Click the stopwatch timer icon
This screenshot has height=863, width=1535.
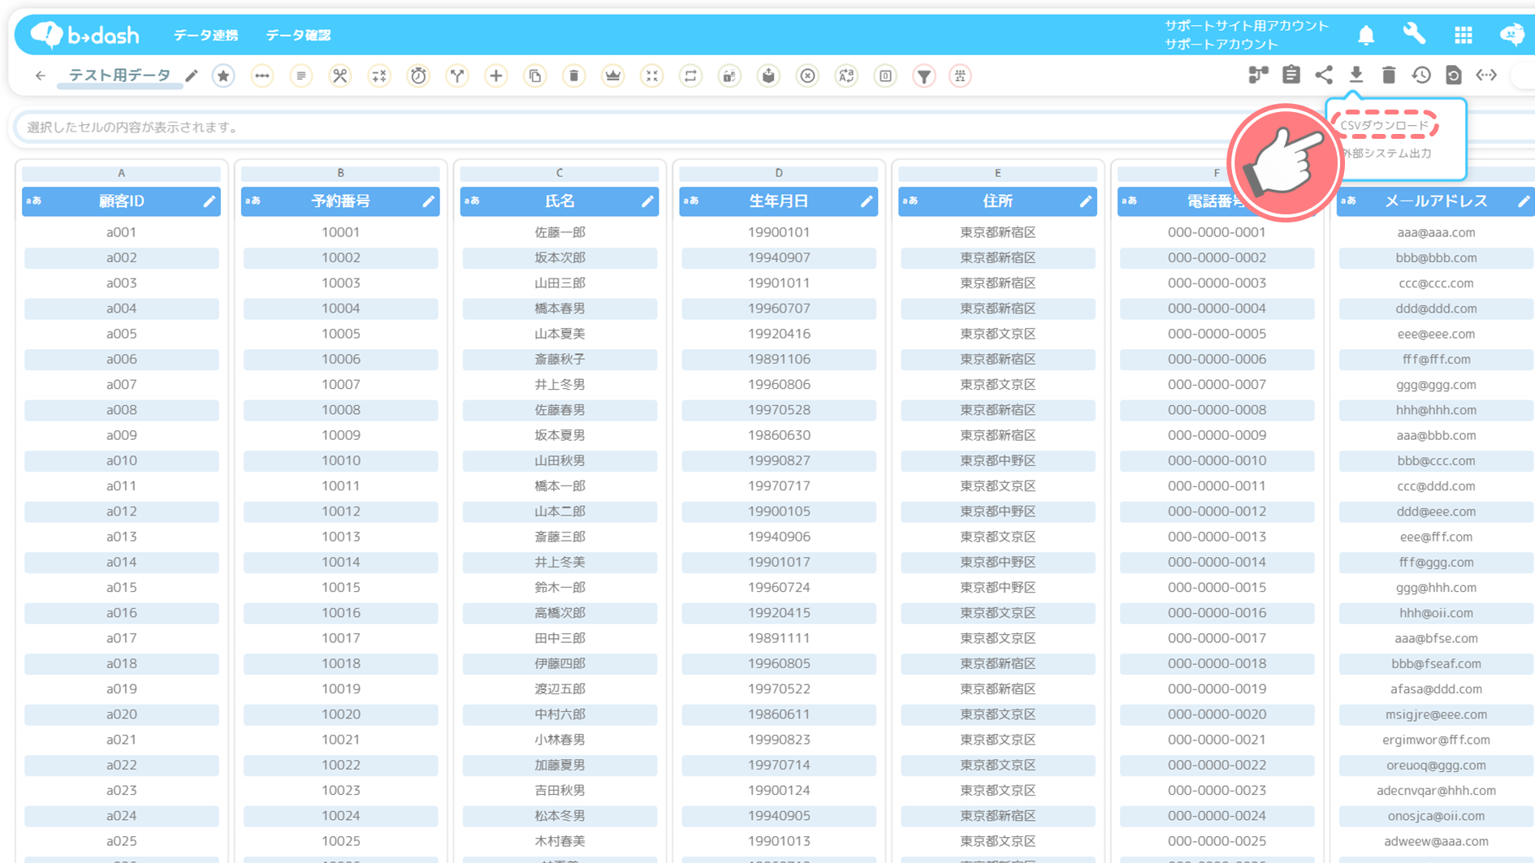tap(418, 76)
